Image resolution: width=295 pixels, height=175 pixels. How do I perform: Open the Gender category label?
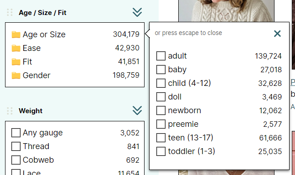tap(36, 75)
